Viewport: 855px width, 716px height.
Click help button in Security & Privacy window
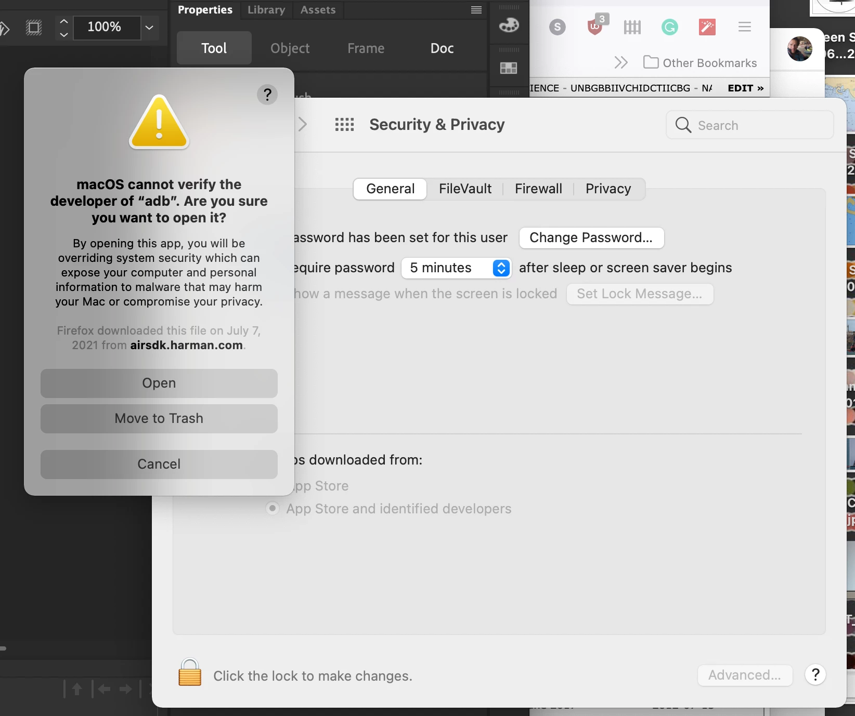pos(815,675)
